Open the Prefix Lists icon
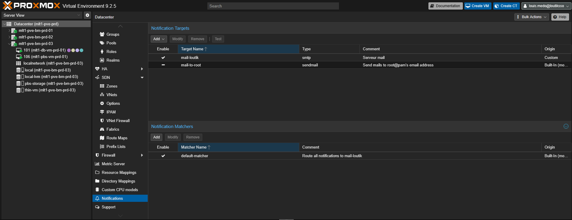This screenshot has width=572, height=220. pyautogui.click(x=102, y=146)
